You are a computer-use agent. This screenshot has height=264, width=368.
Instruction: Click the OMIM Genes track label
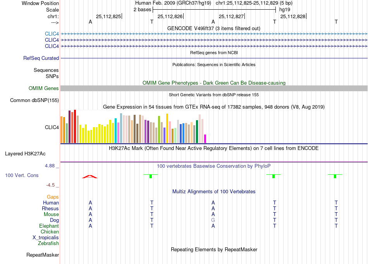click(x=44, y=88)
